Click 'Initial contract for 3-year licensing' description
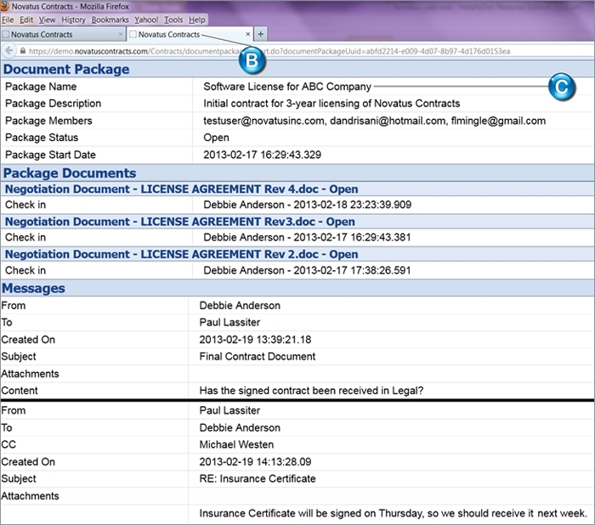Viewport: 595px width, 525px height. pyautogui.click(x=331, y=104)
